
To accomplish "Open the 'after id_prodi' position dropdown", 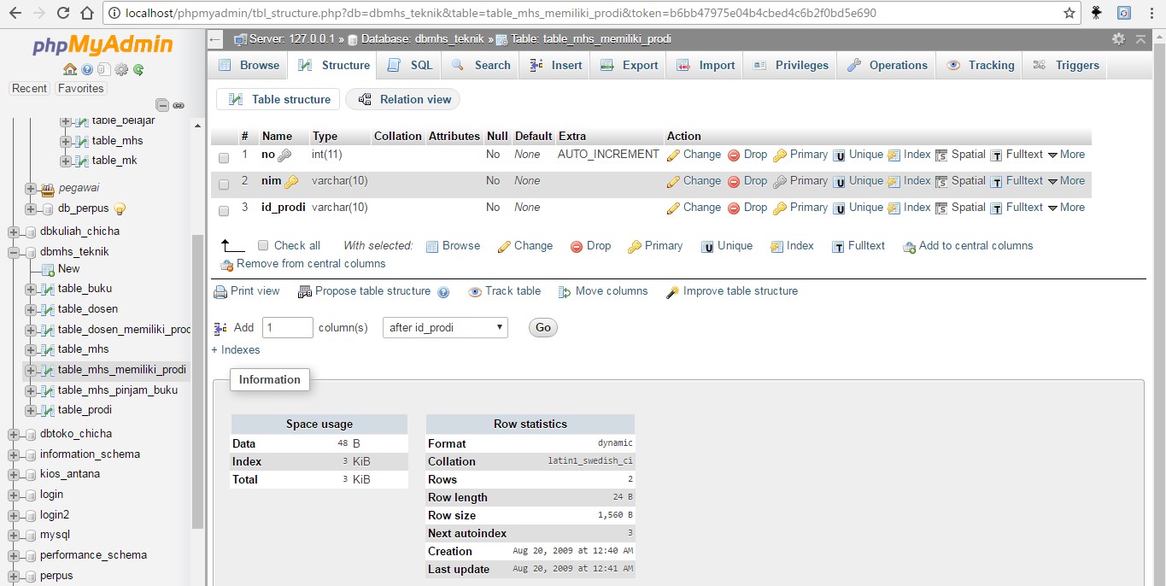I will (444, 327).
